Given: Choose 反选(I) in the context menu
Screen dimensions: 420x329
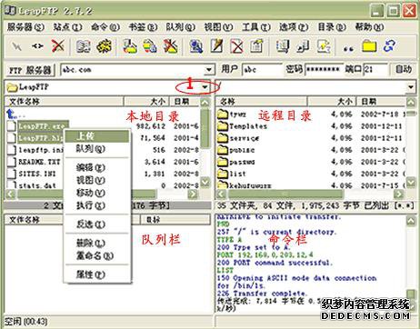Looking at the screenshot, I should click(97, 224).
